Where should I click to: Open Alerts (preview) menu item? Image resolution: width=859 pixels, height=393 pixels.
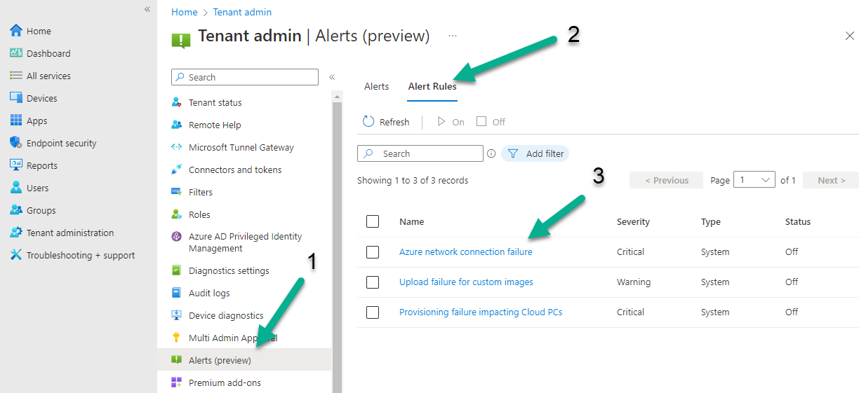244,360
